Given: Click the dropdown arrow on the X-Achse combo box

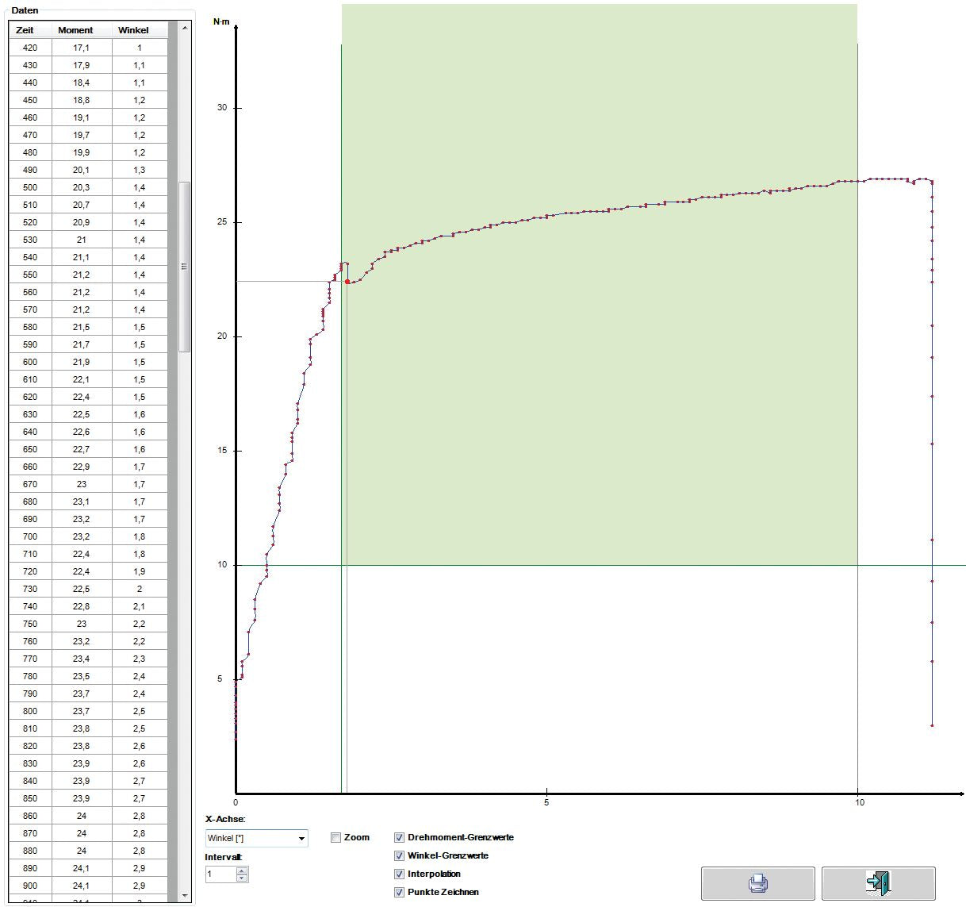Looking at the screenshot, I should click(301, 838).
